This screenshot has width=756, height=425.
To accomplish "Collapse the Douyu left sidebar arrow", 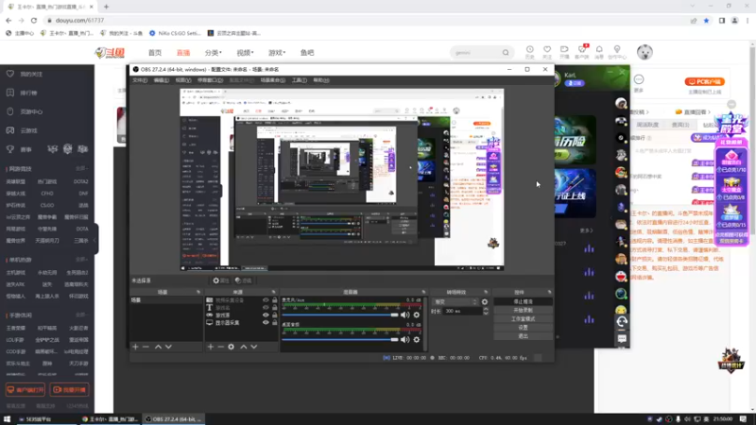I will (x=95, y=240).
